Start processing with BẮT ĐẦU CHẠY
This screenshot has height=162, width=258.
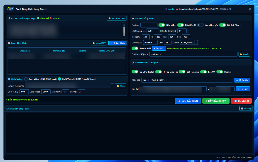pyautogui.click(x=216, y=101)
